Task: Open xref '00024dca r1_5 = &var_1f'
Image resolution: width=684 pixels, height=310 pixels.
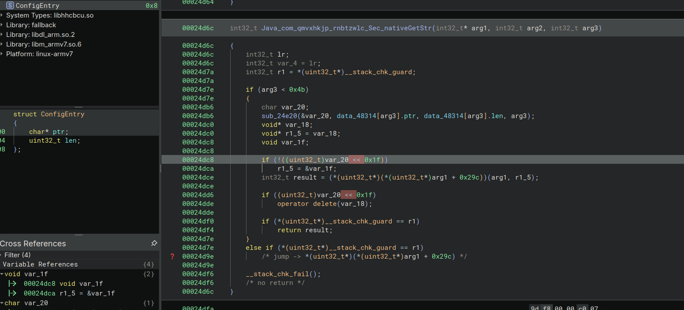Action: (x=69, y=293)
